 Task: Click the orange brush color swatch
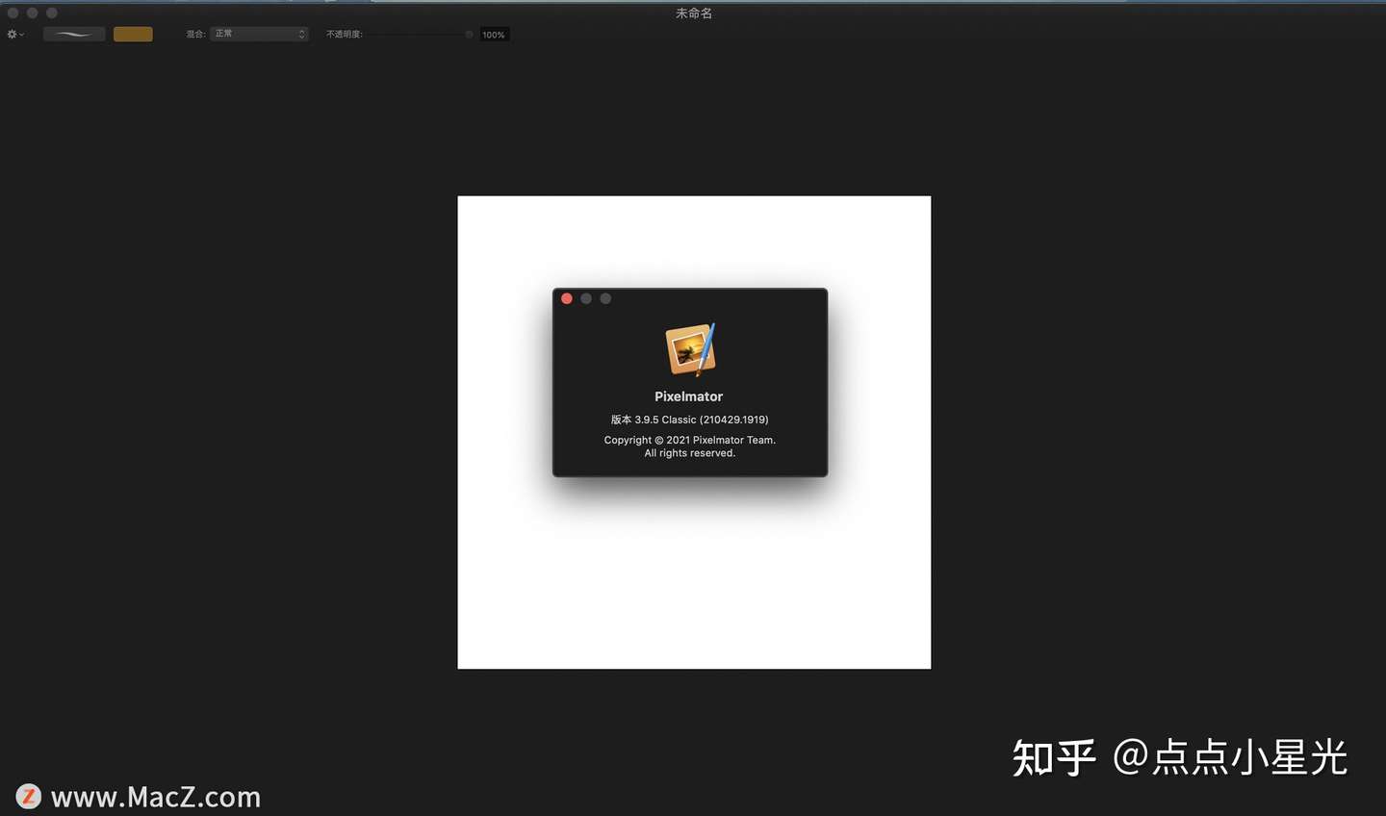[133, 35]
